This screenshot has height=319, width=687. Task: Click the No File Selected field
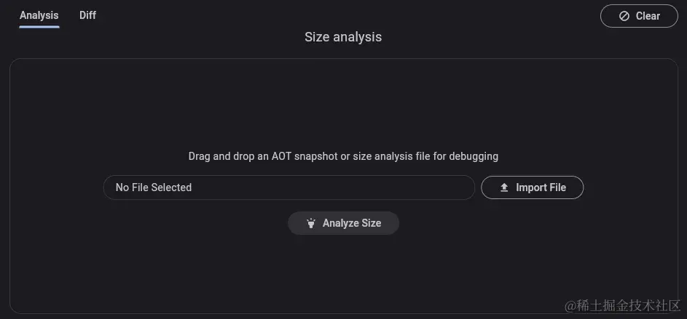tap(289, 187)
